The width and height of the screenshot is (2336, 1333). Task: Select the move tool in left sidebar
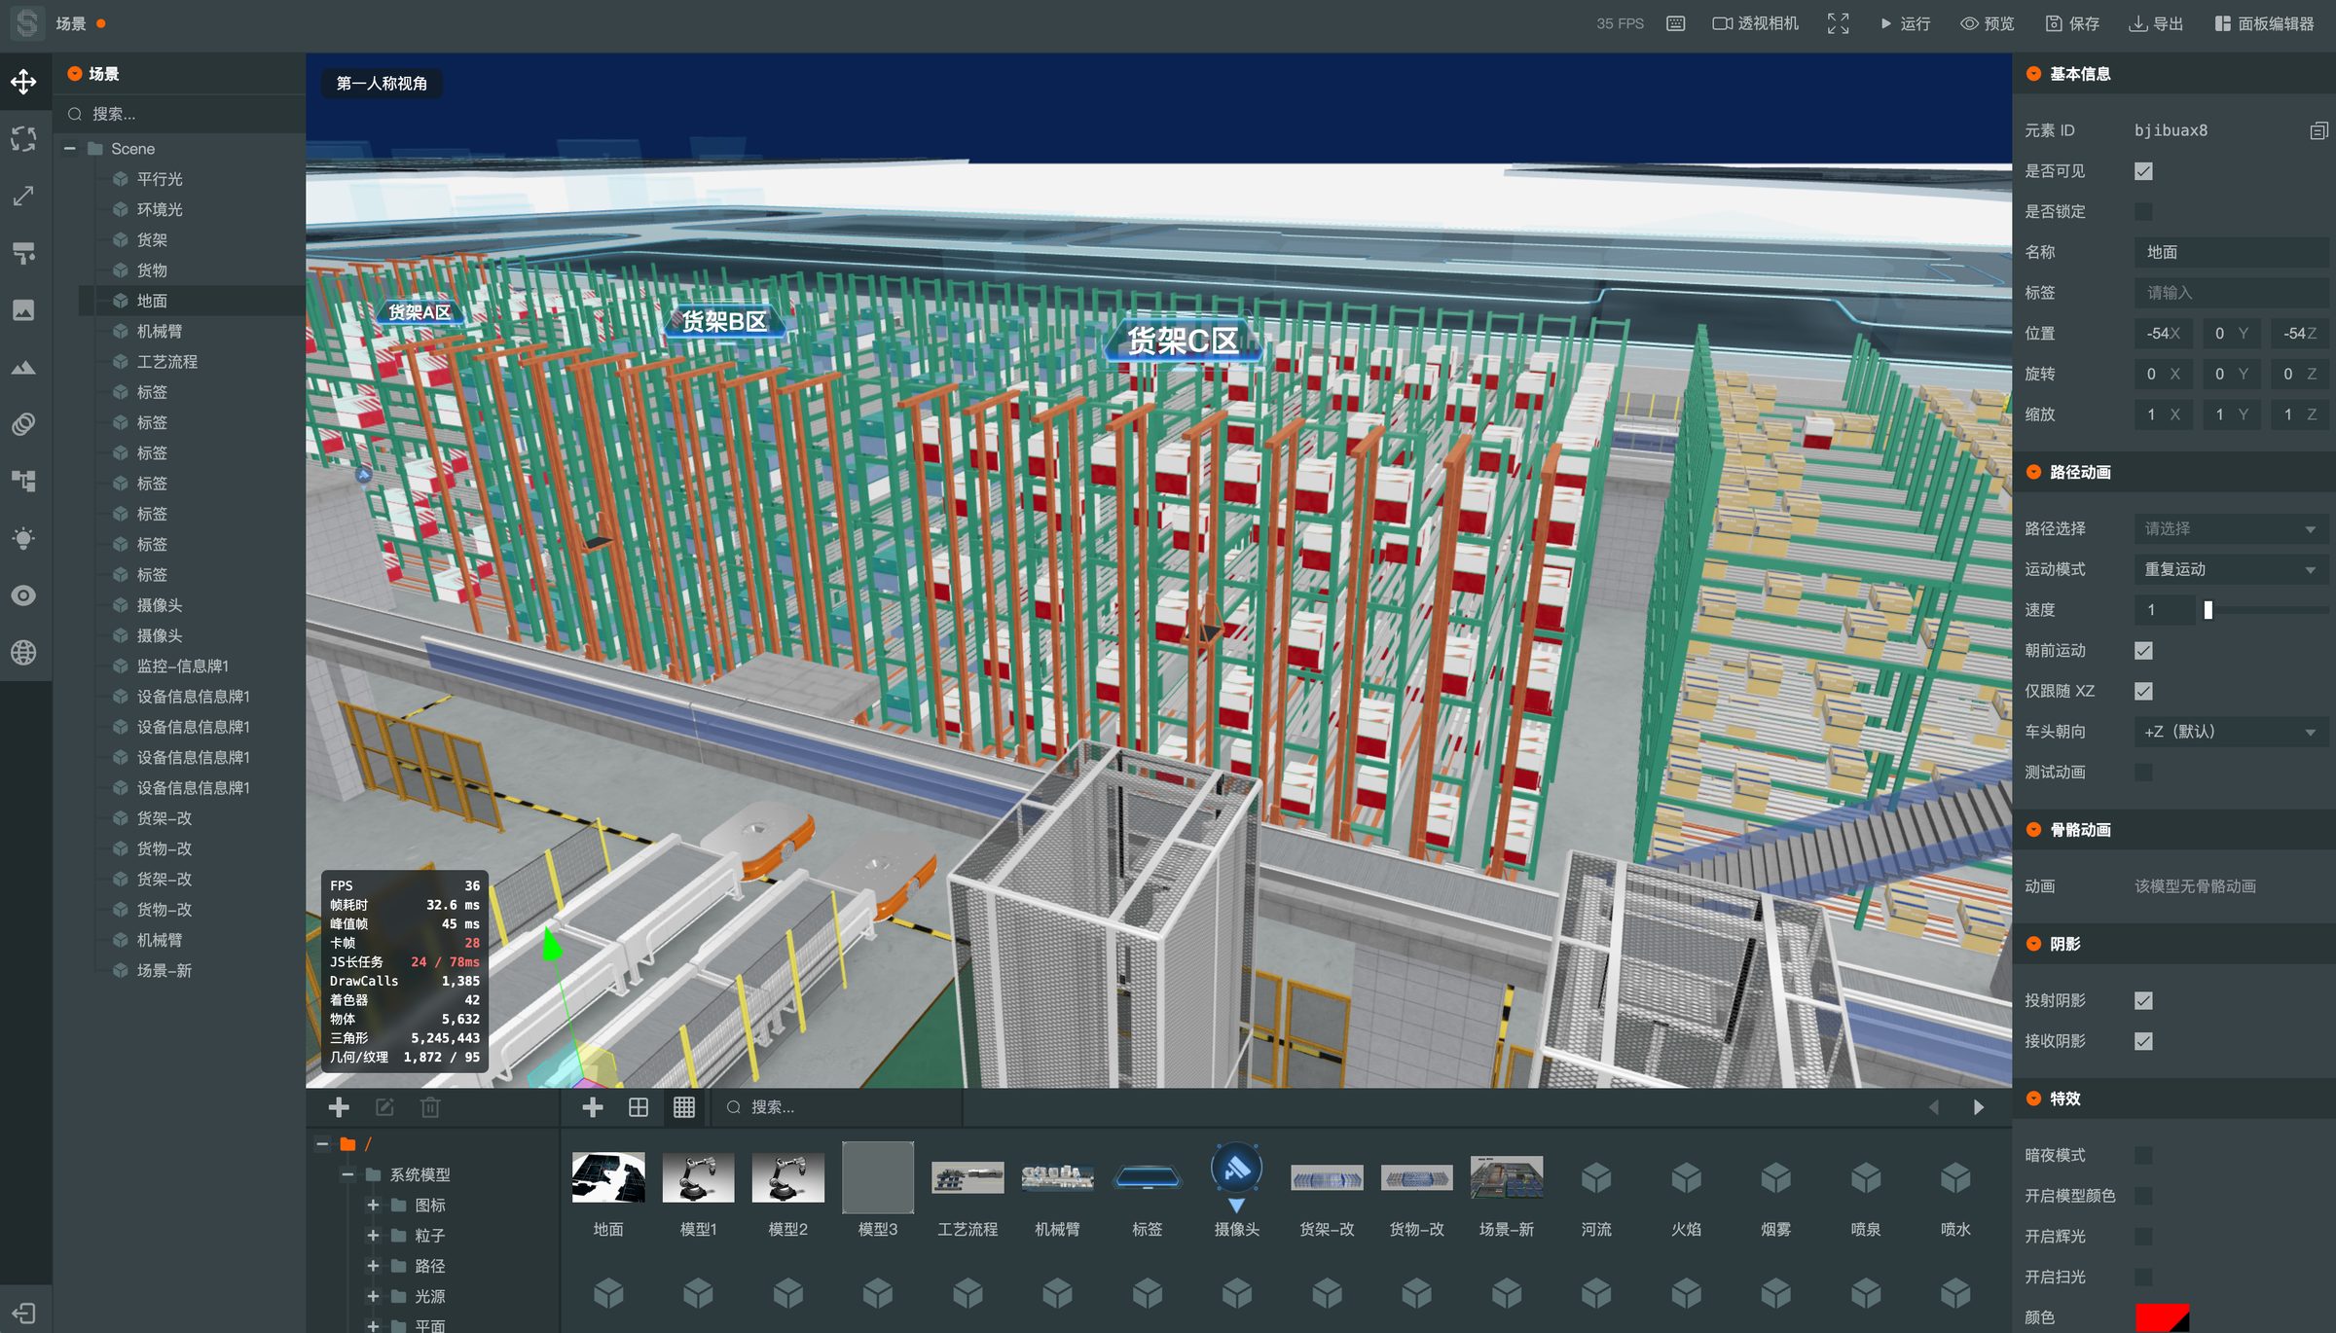[x=24, y=82]
